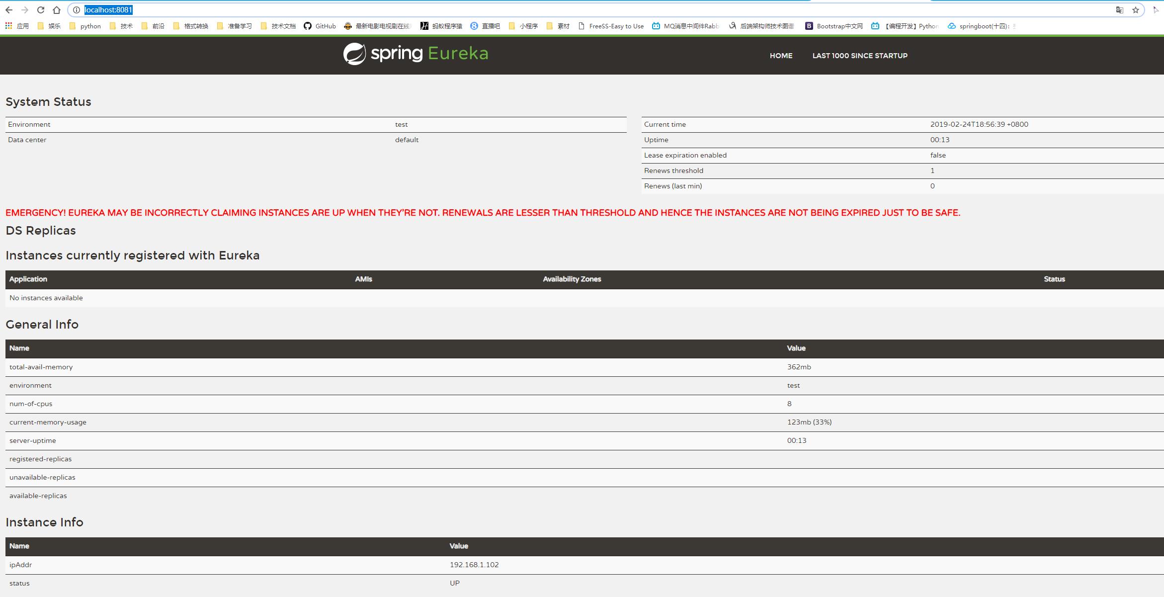This screenshot has width=1164, height=597.
Task: Select the status value UP in Instance Info
Action: (x=455, y=583)
